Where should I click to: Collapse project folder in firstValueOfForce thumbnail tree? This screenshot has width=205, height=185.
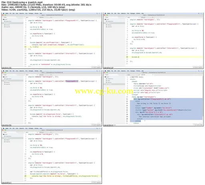coord(6,134)
